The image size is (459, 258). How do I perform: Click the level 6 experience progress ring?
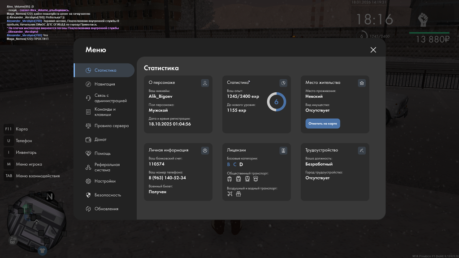276,102
